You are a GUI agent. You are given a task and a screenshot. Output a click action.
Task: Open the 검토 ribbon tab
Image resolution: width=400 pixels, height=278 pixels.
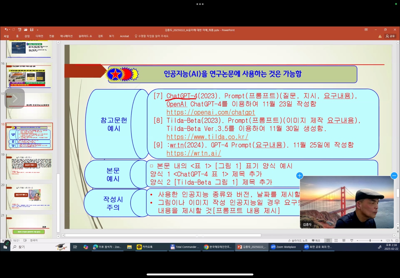101,36
